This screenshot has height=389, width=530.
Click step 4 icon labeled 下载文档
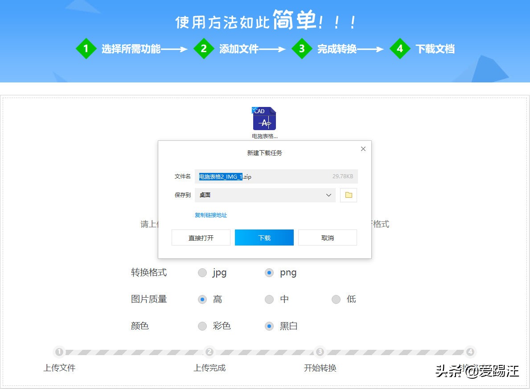pos(400,49)
